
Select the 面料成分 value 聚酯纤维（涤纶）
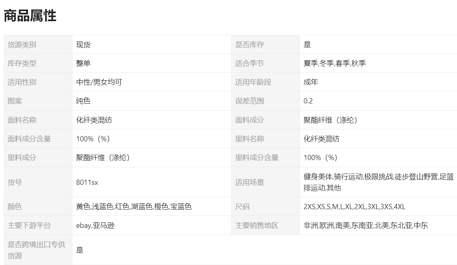point(330,120)
